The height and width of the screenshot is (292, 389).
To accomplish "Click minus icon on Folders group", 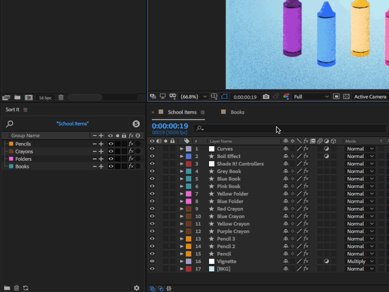I will click(95, 159).
